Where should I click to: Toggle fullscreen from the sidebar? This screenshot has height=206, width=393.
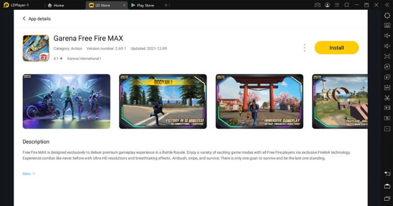(x=387, y=56)
